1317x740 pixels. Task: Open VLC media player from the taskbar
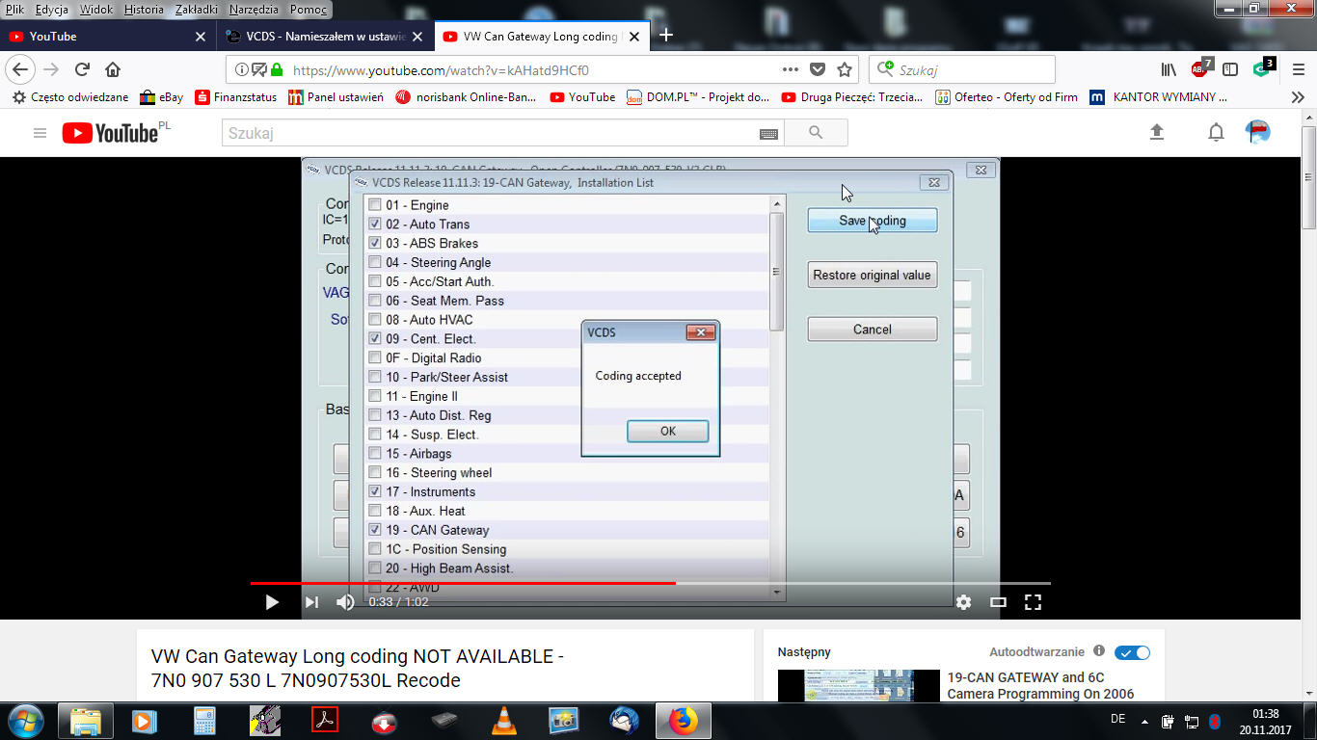503,720
